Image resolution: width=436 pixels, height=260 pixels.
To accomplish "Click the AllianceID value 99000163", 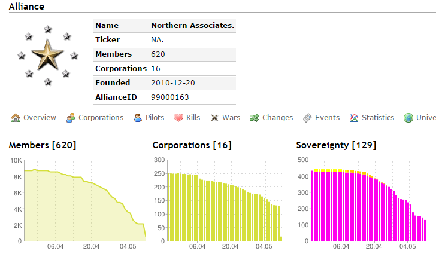I will point(170,97).
